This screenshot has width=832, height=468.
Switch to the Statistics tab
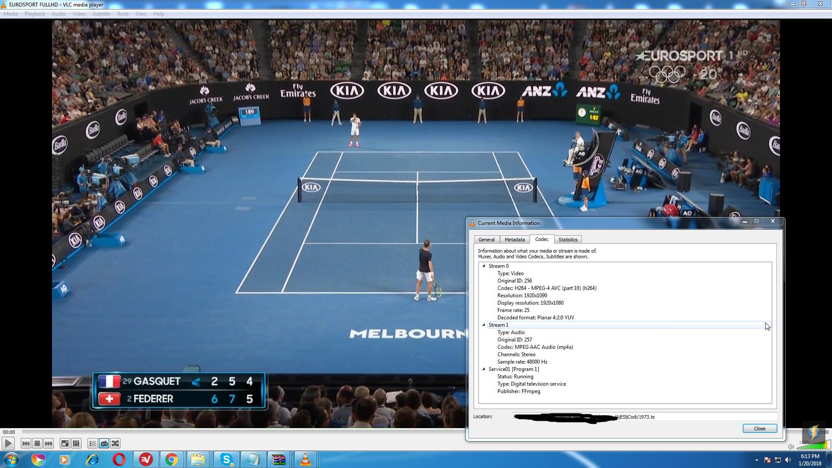pos(568,240)
